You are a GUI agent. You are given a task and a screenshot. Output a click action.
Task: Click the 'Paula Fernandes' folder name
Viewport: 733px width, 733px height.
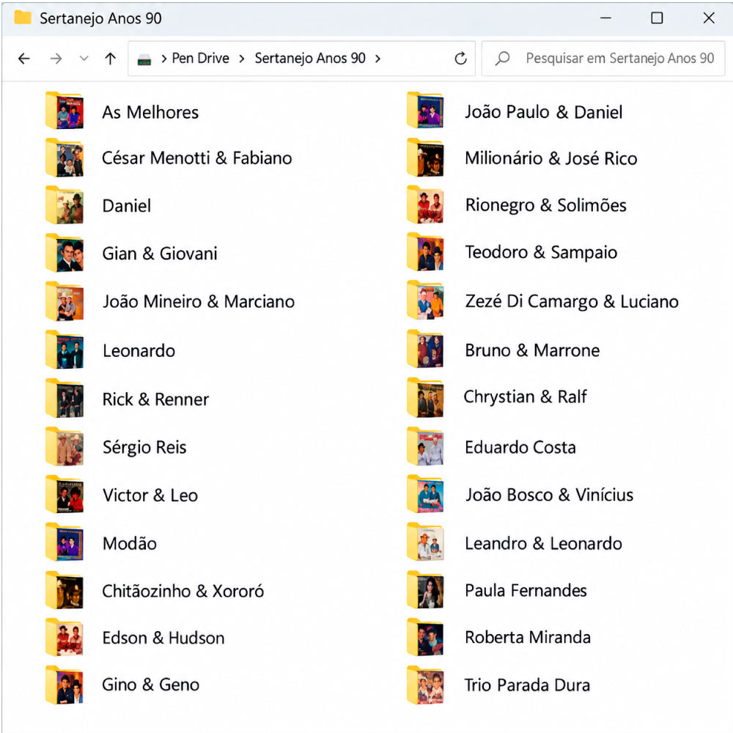click(526, 590)
